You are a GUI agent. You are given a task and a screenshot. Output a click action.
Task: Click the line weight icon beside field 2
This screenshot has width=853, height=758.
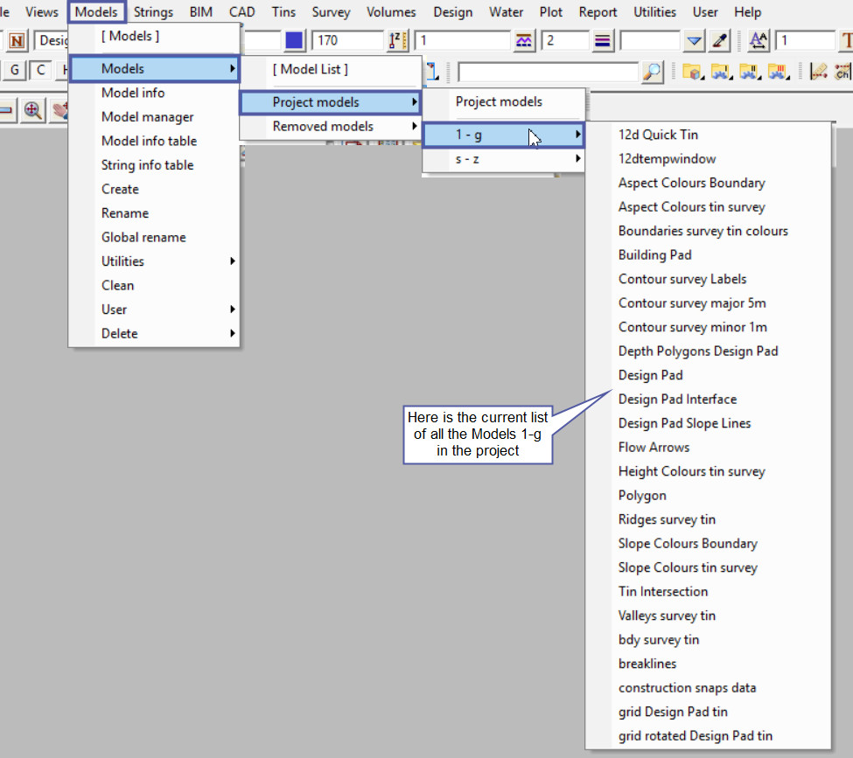[603, 41]
